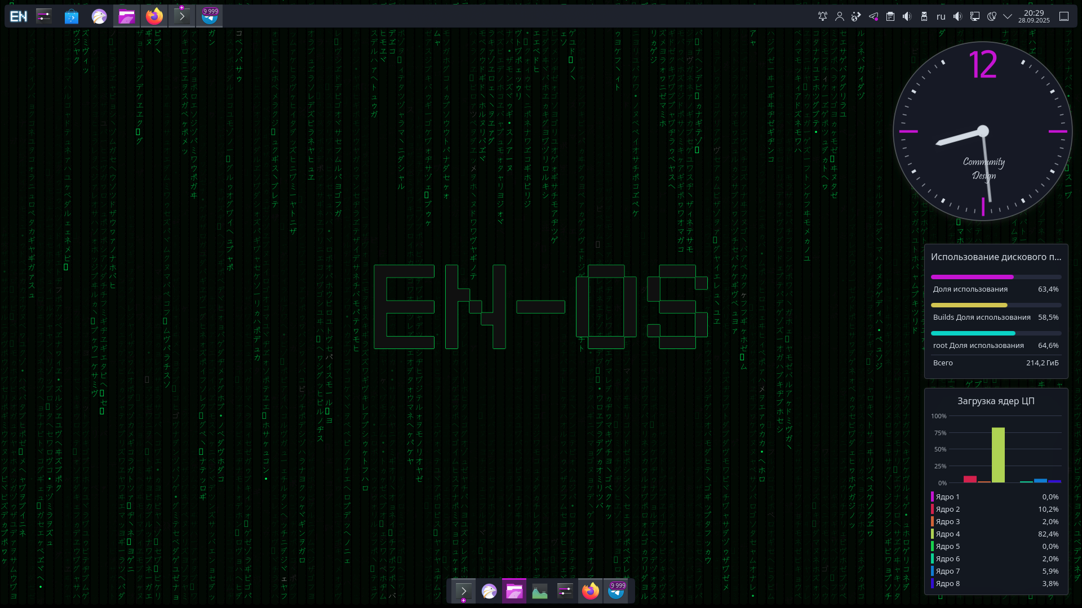
Task: Open the image viewer in the dock
Action: point(539,591)
